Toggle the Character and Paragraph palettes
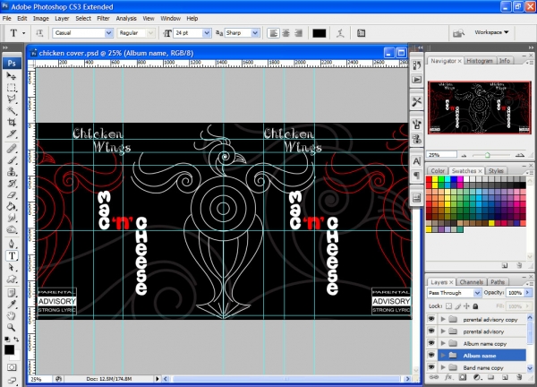 pos(361,33)
